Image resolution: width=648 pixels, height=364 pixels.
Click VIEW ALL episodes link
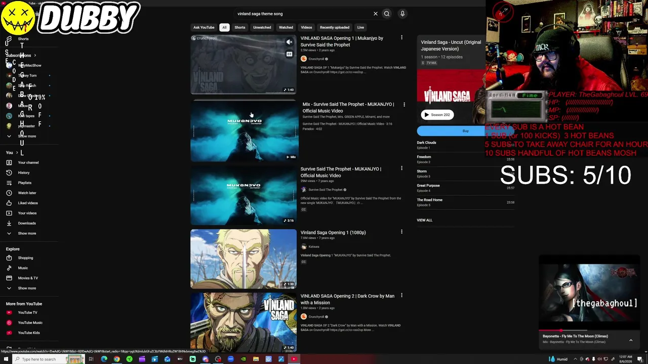point(425,220)
